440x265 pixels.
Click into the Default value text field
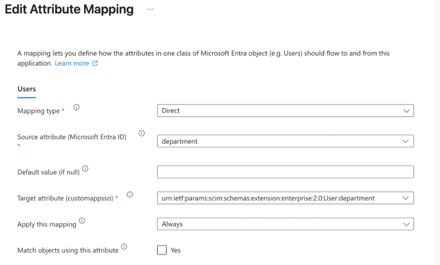pos(286,172)
